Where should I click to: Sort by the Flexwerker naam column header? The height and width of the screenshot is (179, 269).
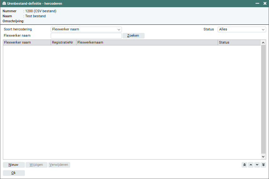pos(27,43)
